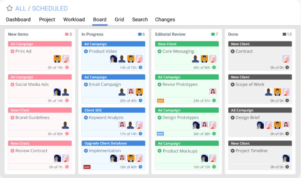Click the 36h of 38h time text
Viewport: 301px width, 178px height.
[202, 134]
